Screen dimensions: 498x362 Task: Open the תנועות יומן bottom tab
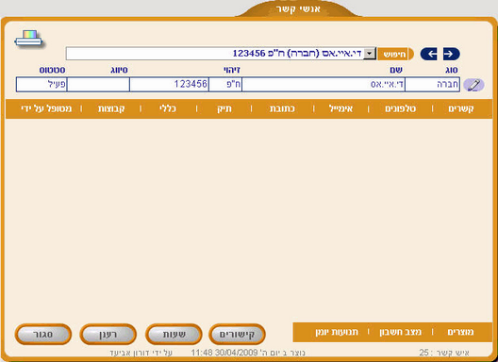coord(337,332)
